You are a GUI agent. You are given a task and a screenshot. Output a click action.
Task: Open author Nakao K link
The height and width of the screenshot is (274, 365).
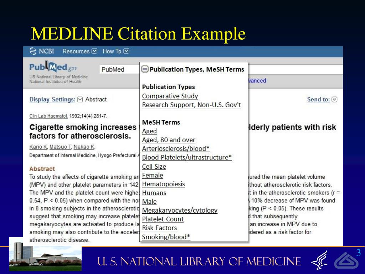coord(84,147)
